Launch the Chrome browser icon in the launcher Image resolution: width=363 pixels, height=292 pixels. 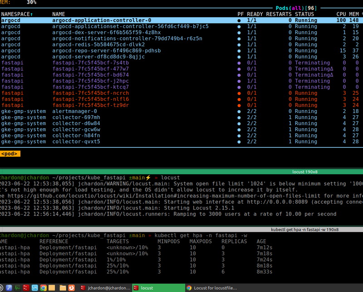point(43,287)
